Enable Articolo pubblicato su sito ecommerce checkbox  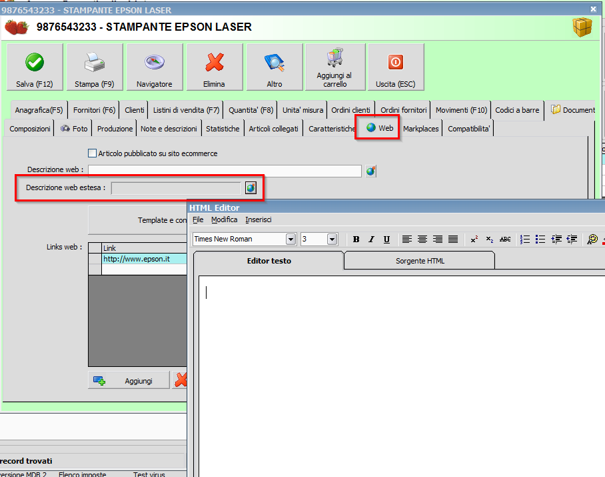(x=92, y=153)
